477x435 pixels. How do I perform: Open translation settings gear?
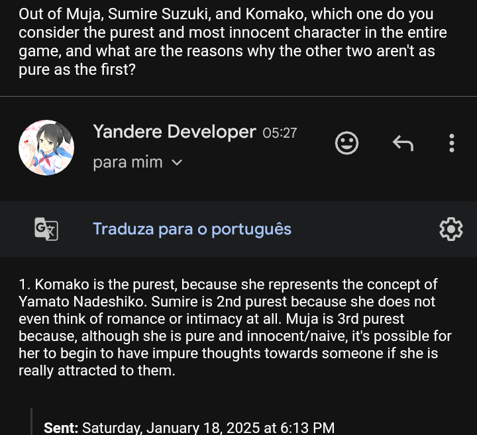[x=450, y=229]
